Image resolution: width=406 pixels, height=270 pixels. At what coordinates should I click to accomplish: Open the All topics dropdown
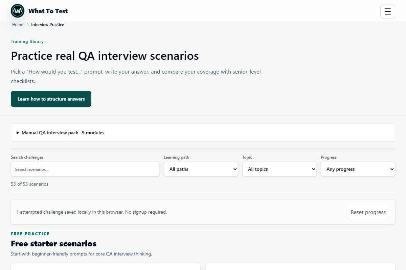[x=279, y=169]
